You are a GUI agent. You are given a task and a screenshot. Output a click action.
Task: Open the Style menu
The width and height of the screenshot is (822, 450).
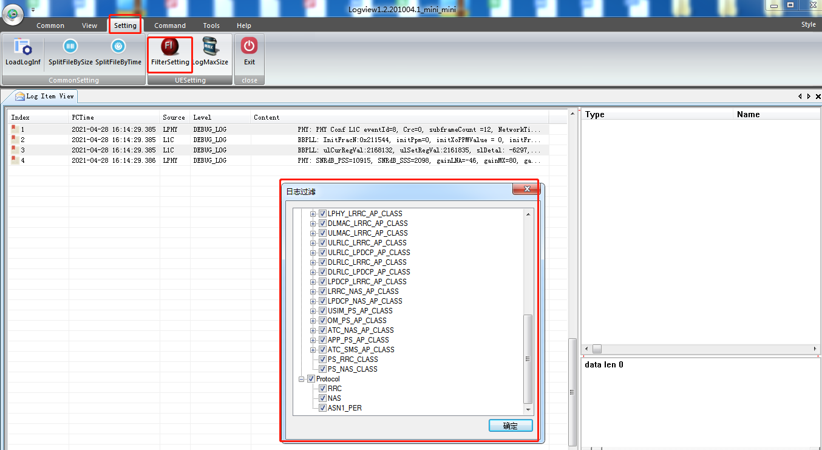[x=808, y=25]
